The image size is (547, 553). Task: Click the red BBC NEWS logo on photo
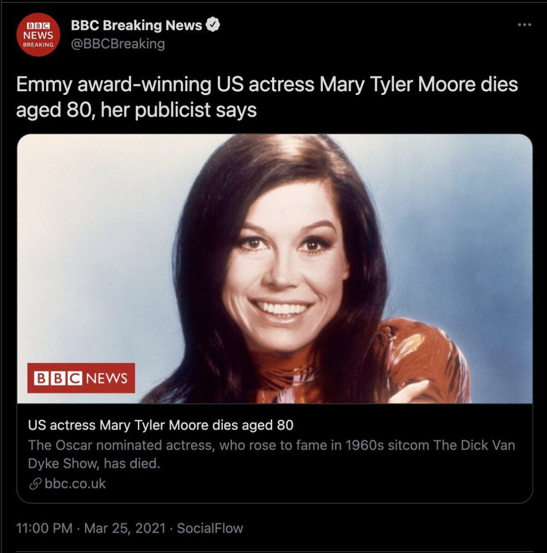point(81,378)
